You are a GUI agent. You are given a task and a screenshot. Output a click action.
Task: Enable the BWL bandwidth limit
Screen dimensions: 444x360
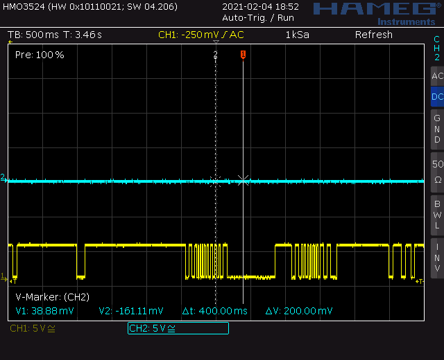437,215
